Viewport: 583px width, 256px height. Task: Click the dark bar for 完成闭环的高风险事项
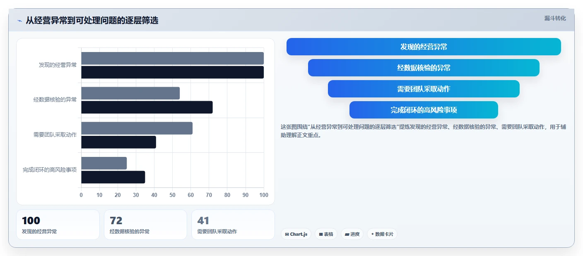pos(113,177)
